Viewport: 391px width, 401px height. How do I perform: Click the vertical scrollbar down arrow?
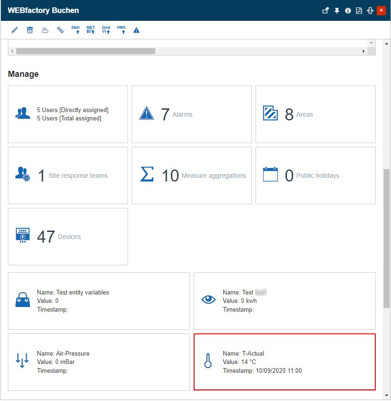point(387,395)
